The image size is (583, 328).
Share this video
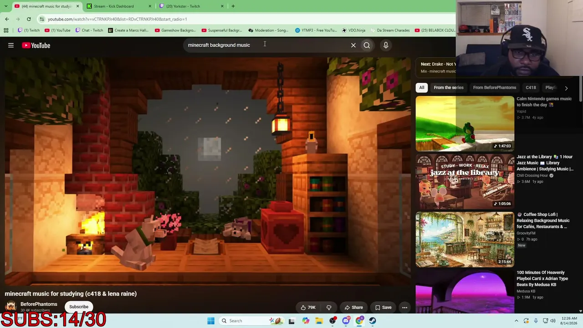[x=353, y=307]
